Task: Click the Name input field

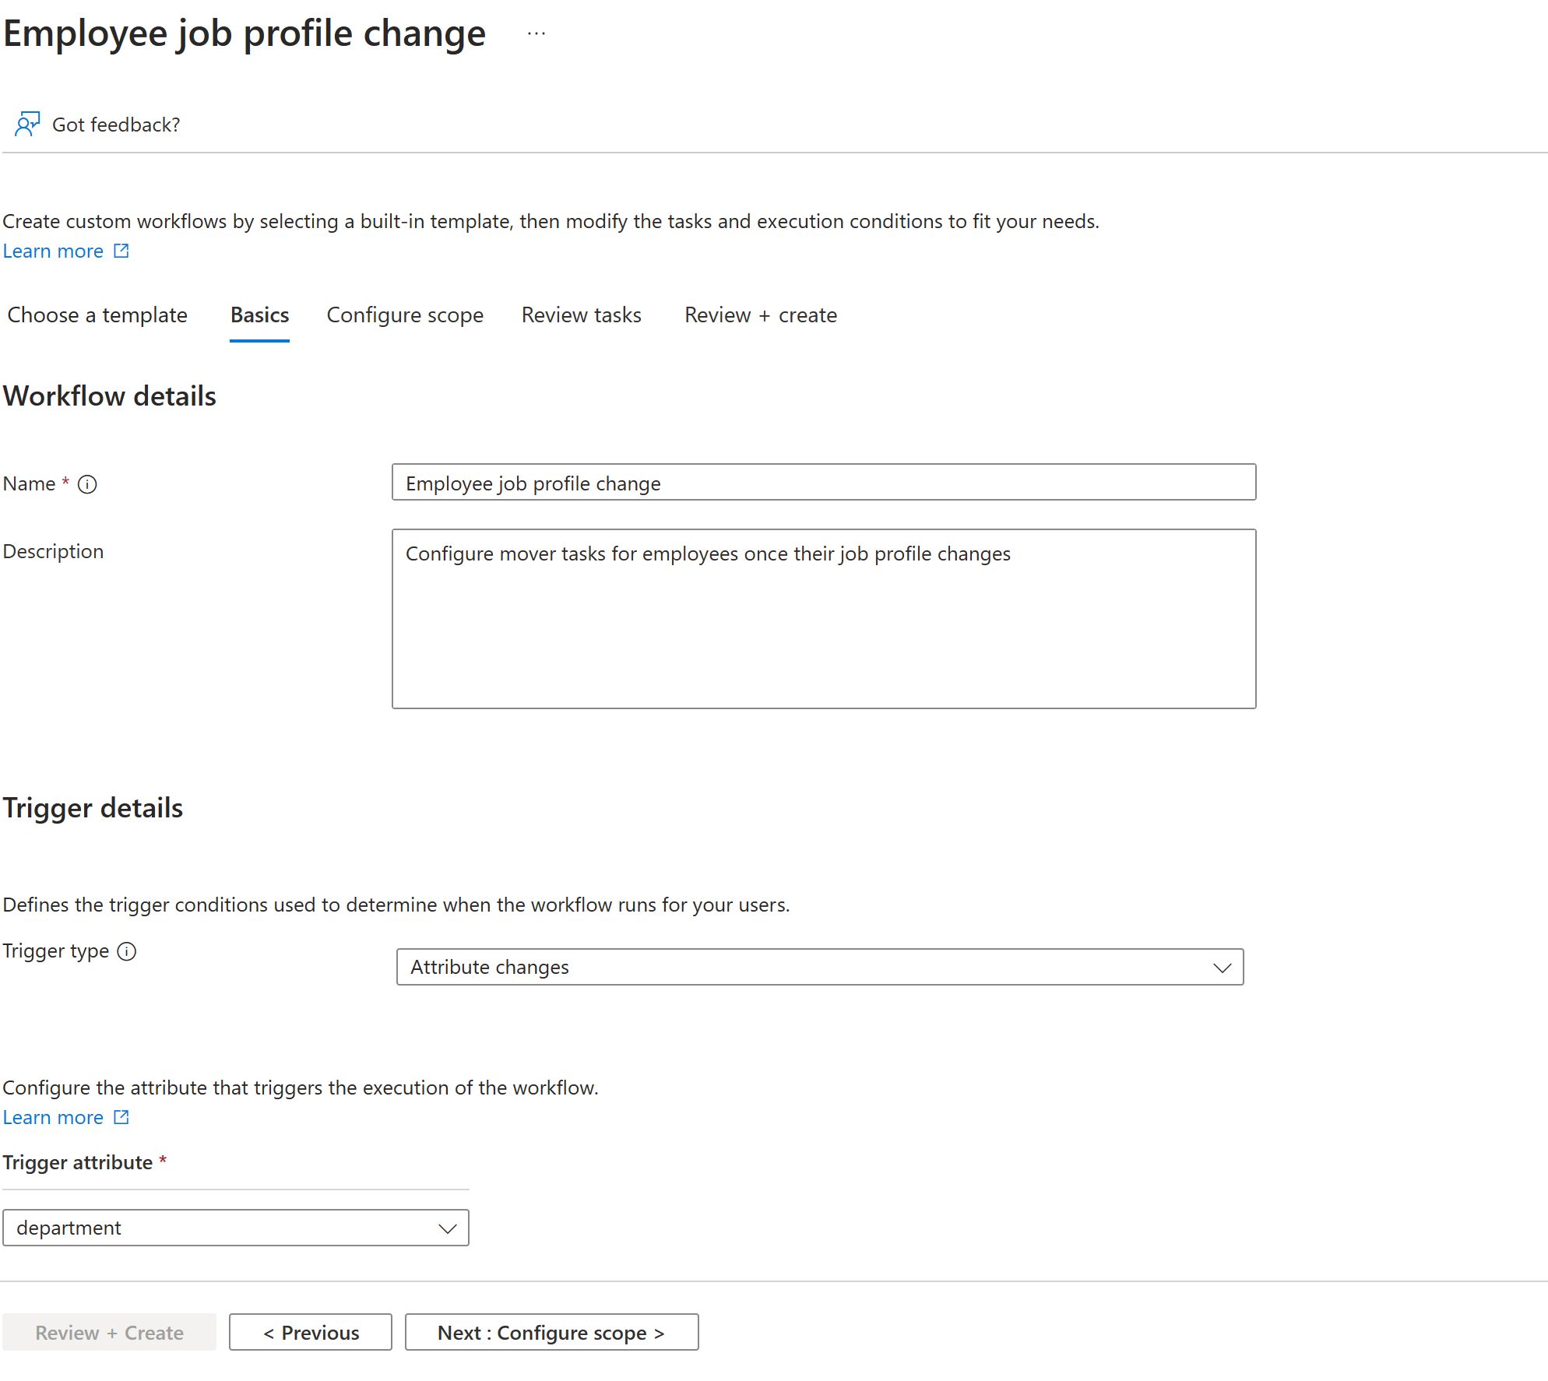Action: point(821,481)
